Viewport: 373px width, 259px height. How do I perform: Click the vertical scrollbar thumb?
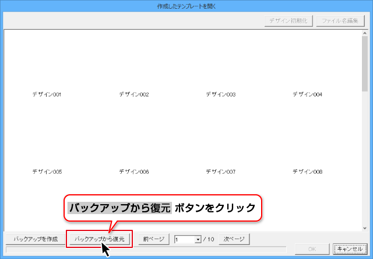coord(365,64)
